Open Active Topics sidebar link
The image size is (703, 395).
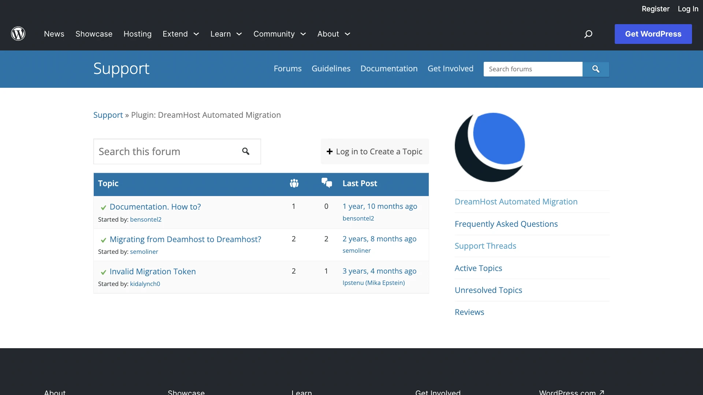click(x=478, y=268)
